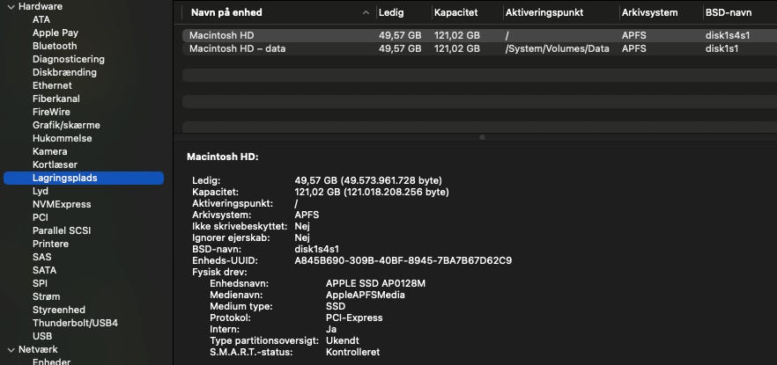Image resolution: width=777 pixels, height=365 pixels.
Task: Select the Macintosh HD volume row
Action: pos(479,35)
